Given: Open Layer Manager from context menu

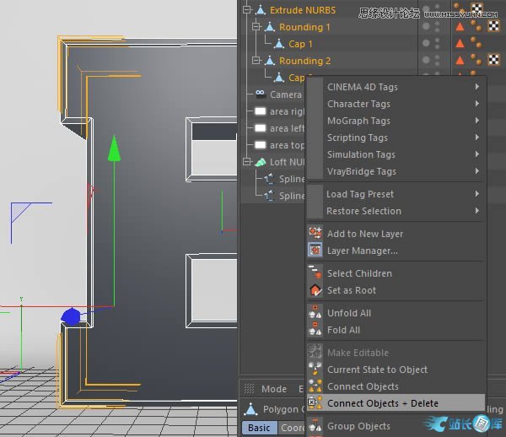Looking at the screenshot, I should tap(363, 251).
